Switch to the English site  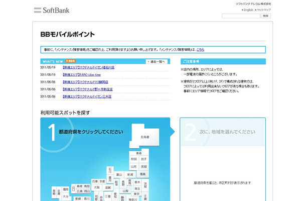(x=248, y=10)
